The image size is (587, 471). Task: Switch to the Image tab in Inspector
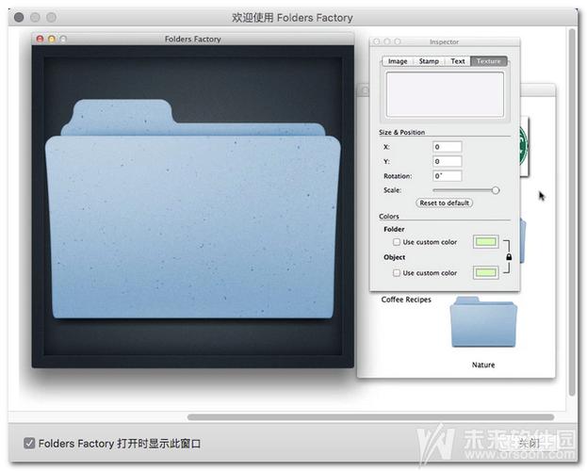tap(398, 61)
